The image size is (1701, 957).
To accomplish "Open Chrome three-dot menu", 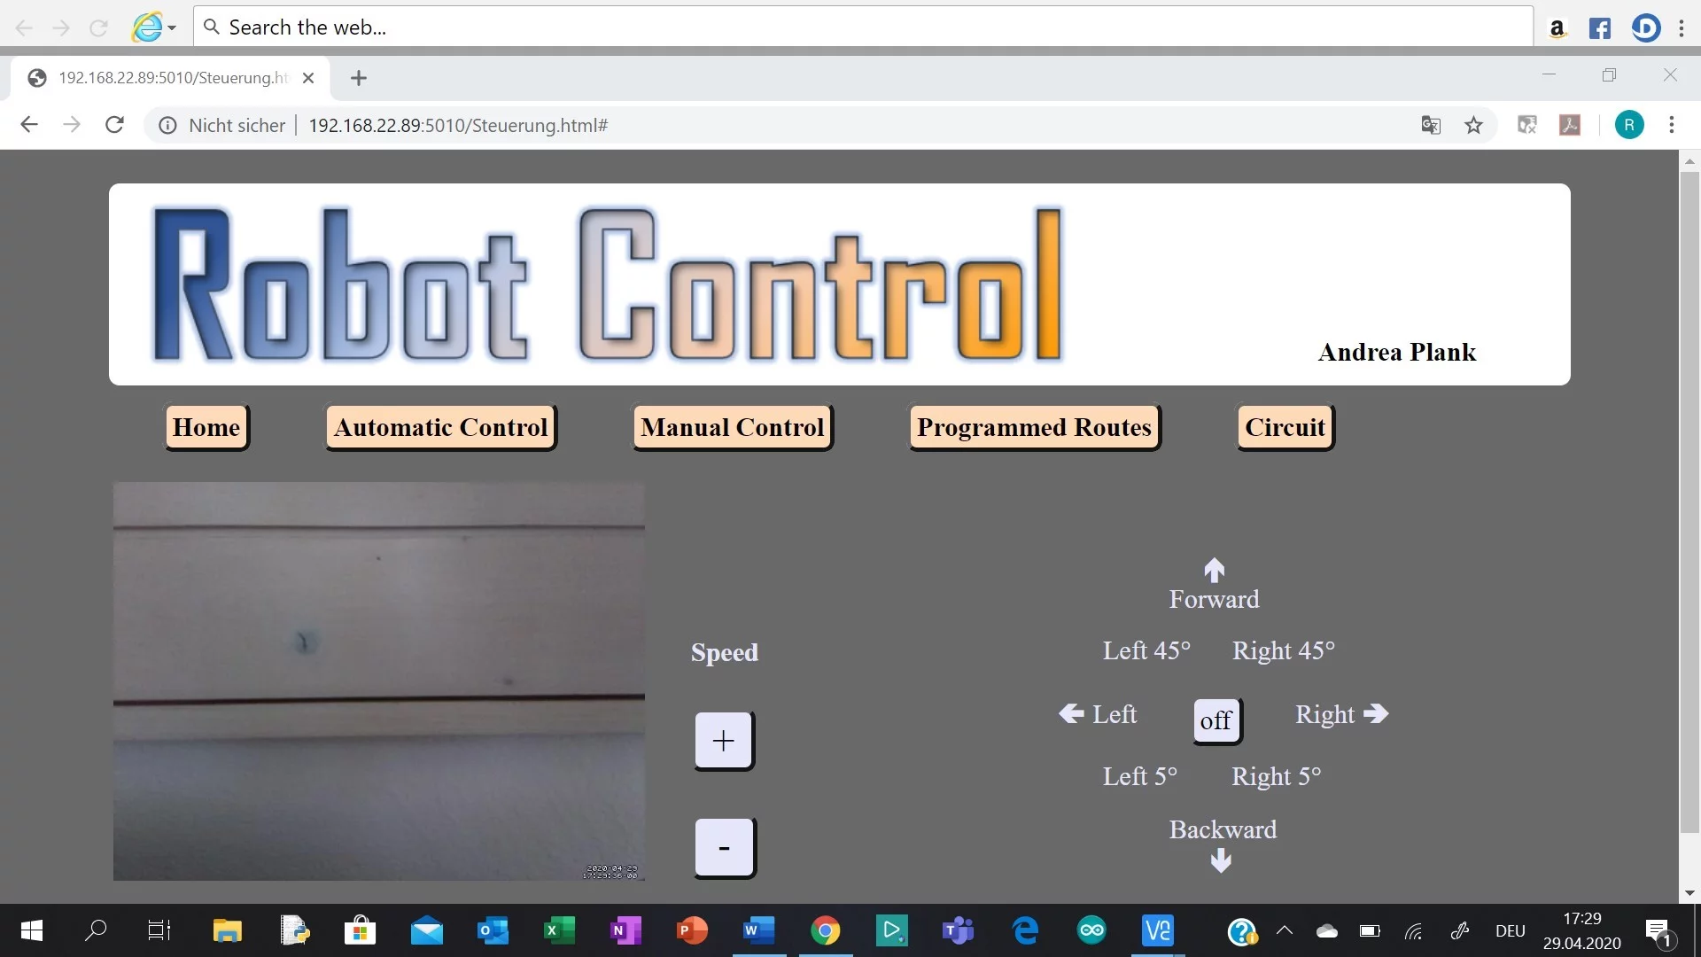I will [1672, 125].
